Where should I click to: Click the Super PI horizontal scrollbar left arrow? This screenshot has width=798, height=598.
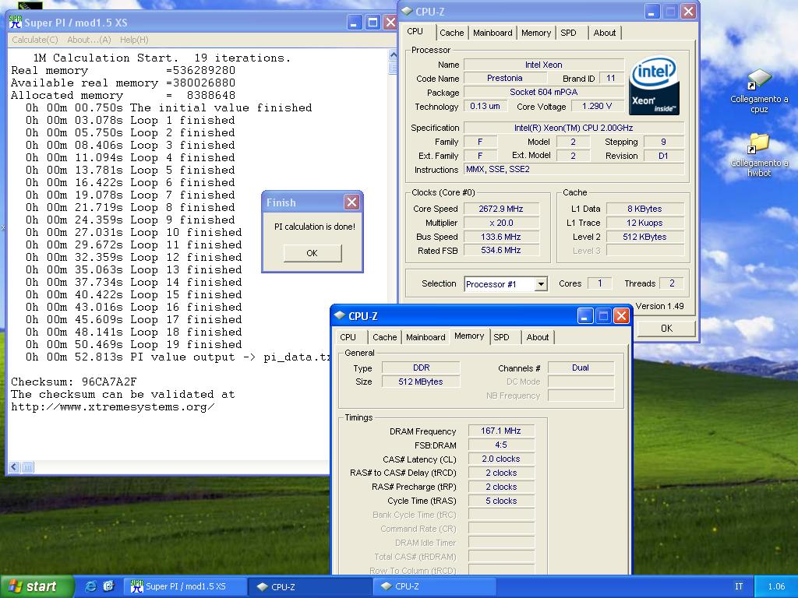[x=14, y=467]
